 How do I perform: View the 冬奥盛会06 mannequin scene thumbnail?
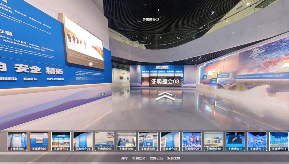pyautogui.click(x=126, y=141)
